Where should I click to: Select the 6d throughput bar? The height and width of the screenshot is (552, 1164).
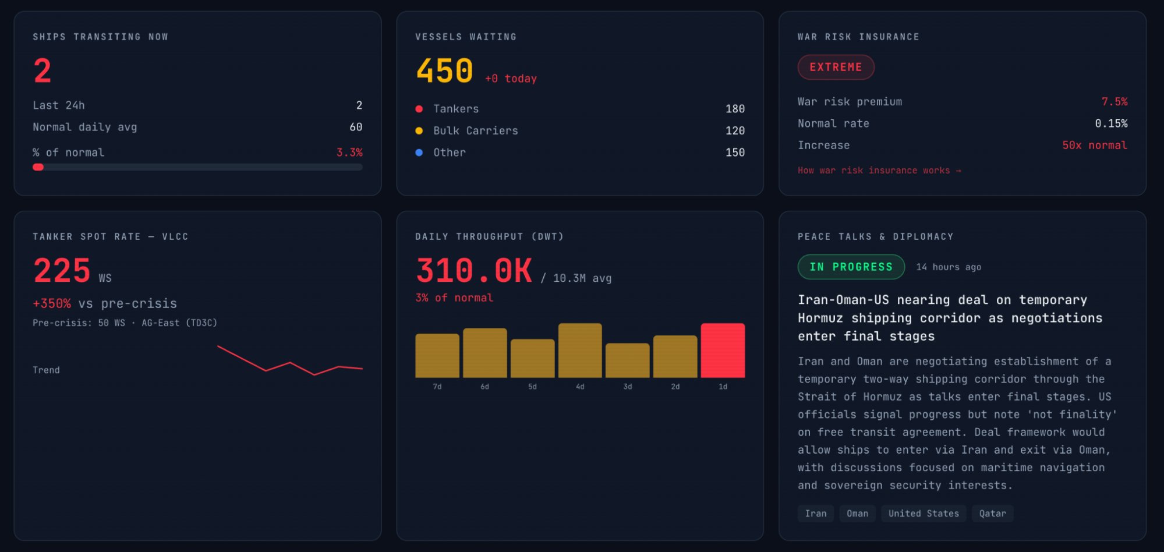click(485, 353)
